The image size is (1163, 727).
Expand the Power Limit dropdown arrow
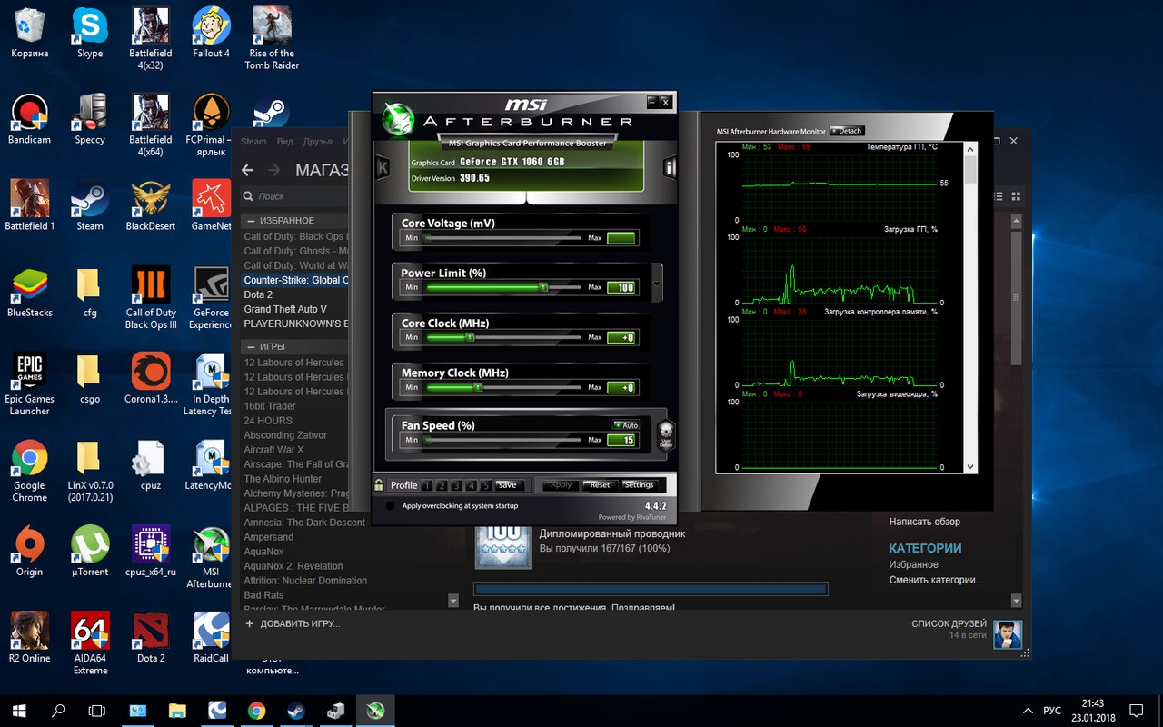[658, 284]
